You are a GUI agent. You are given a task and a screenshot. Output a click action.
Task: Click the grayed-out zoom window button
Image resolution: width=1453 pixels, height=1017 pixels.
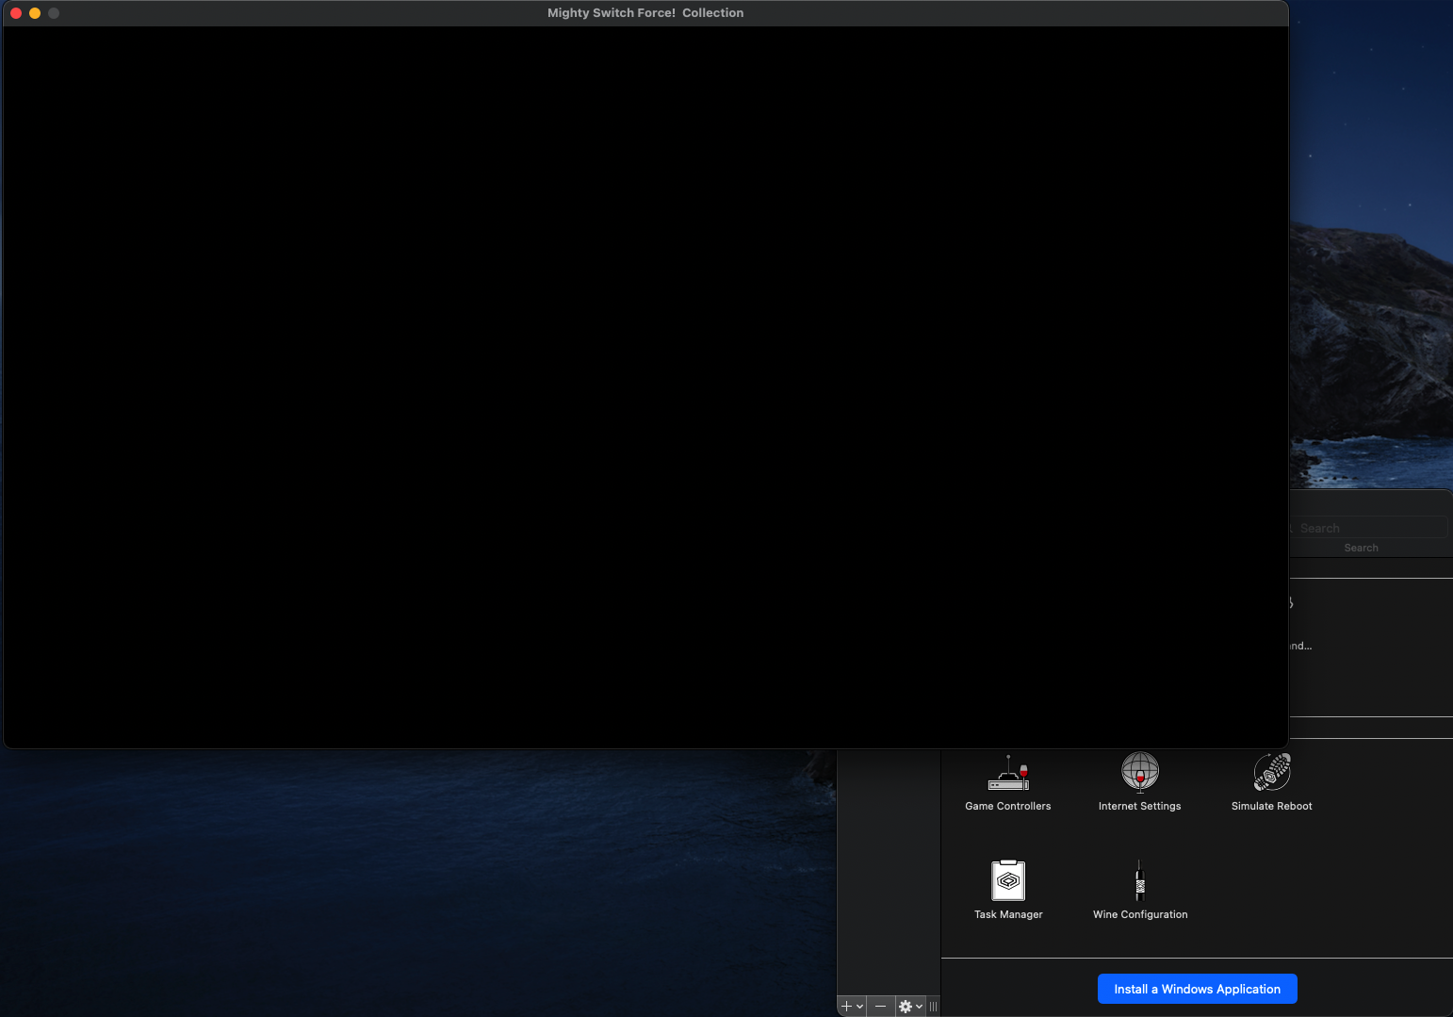coord(54,13)
